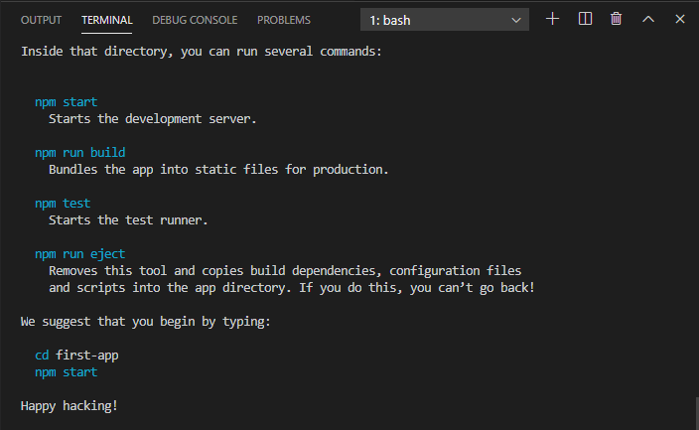Show the PROBLEMS tab

click(284, 20)
